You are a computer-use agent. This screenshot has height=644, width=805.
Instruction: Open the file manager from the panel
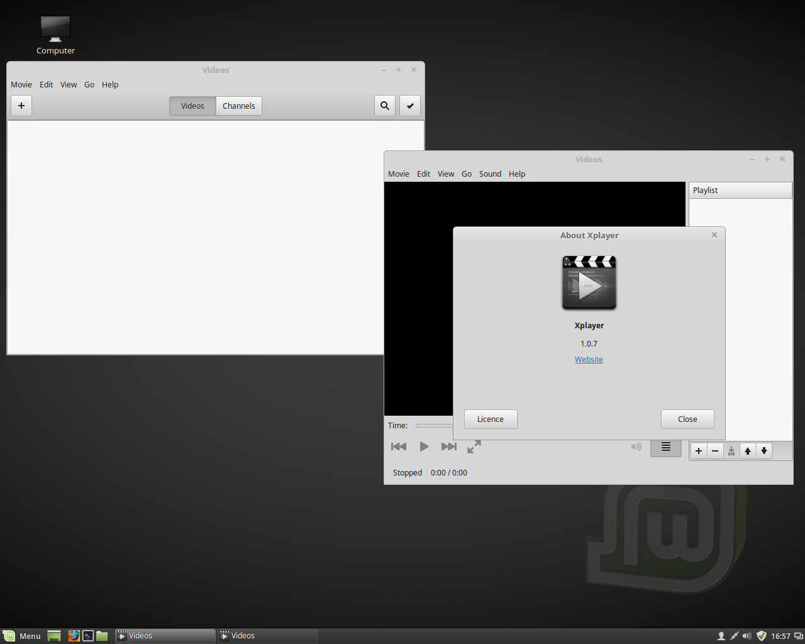click(x=102, y=636)
